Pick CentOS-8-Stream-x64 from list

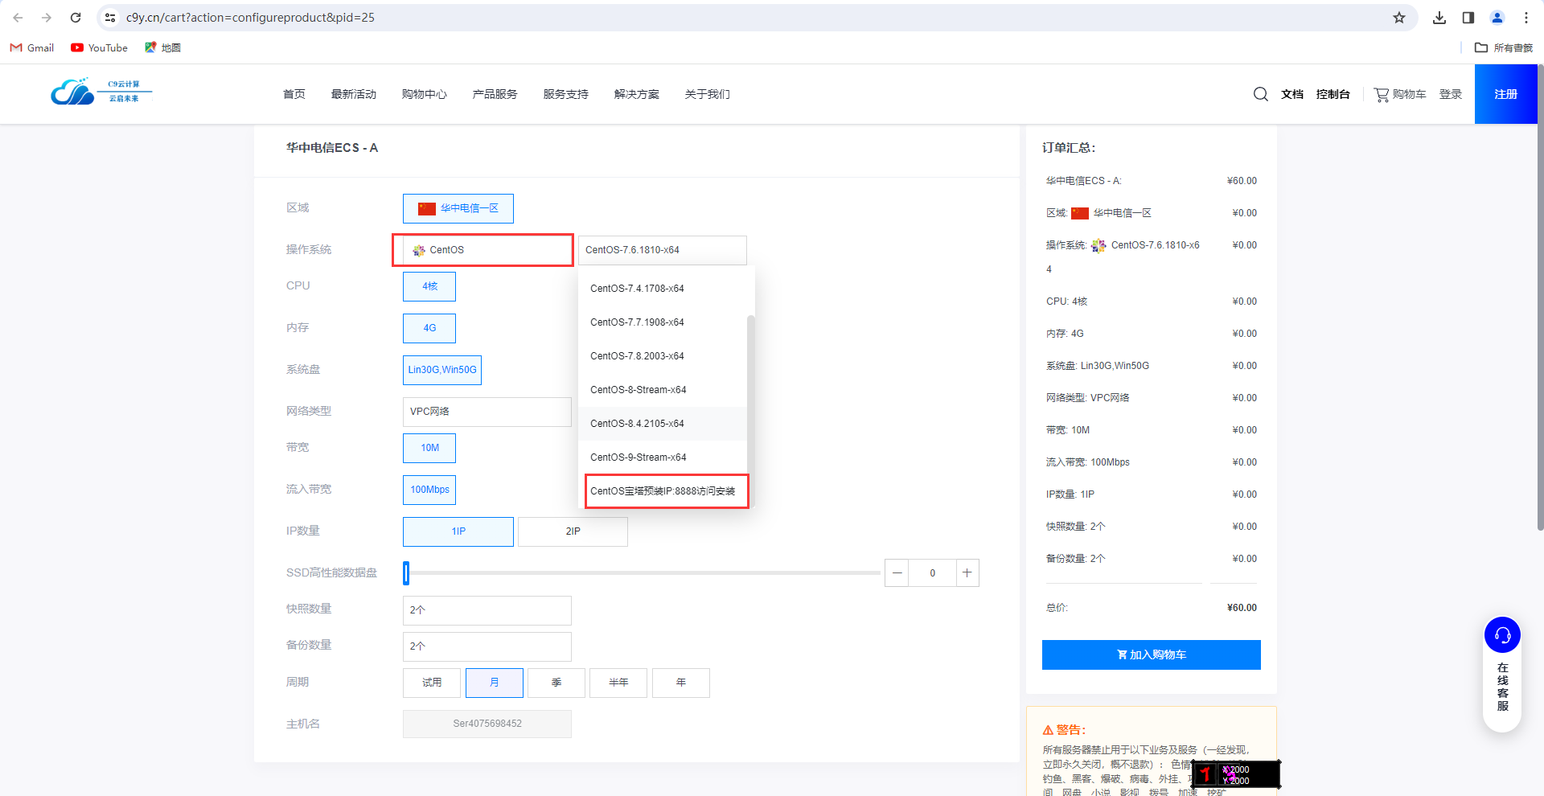click(663, 390)
